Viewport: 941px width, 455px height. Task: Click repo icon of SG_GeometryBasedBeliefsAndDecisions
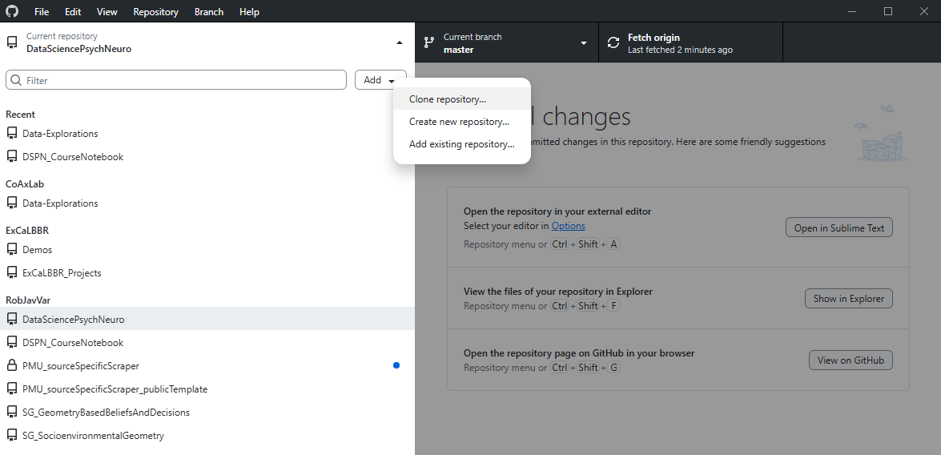(11, 412)
